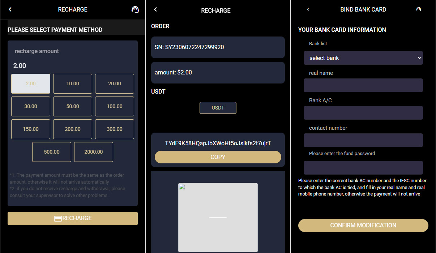Choose the 2000.00 recharge amount

[94, 152]
